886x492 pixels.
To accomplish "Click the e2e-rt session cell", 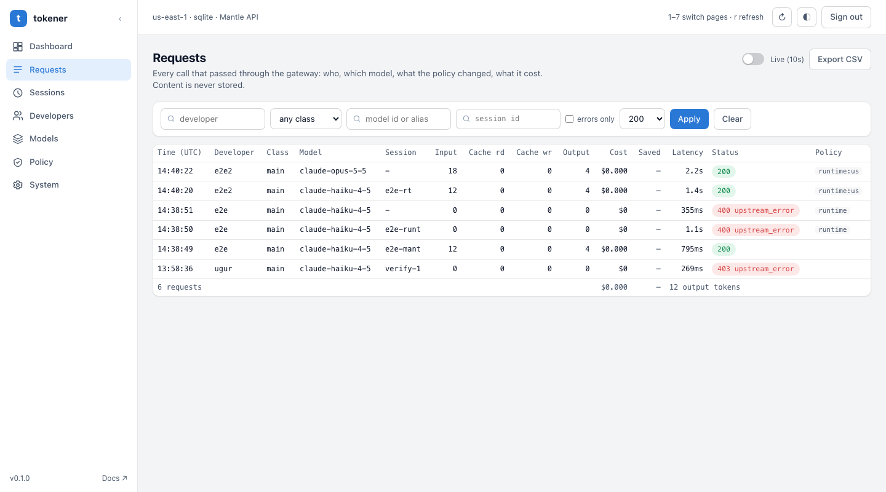I will 399,191.
